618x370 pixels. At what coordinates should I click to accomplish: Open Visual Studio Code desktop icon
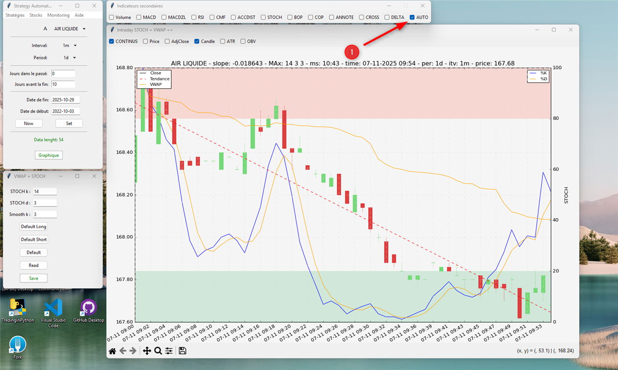click(x=53, y=308)
